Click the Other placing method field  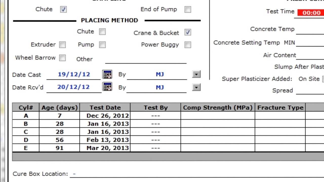(146, 59)
